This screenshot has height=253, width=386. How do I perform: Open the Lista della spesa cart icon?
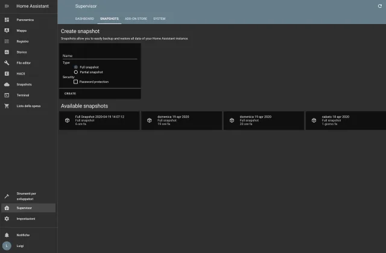(x=7, y=106)
